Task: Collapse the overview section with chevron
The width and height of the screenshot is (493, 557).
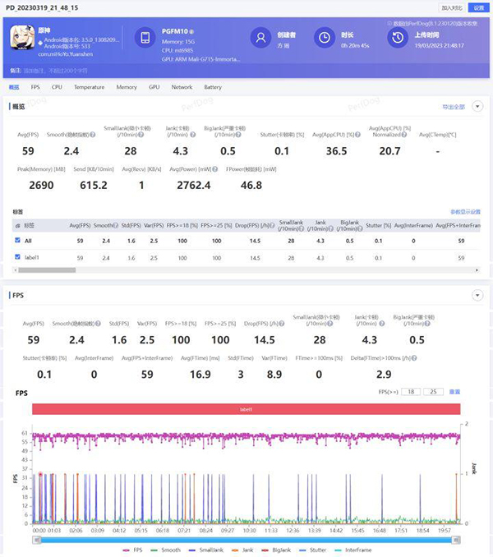Action: pos(477,107)
